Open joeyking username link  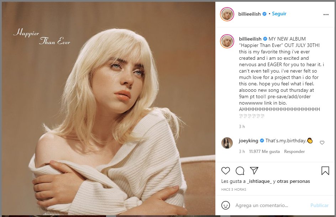click(249, 141)
